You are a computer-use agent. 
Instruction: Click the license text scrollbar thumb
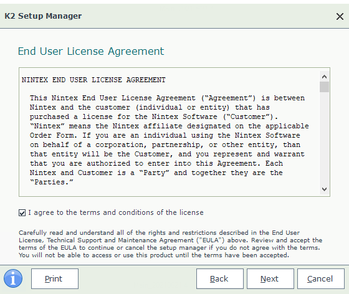[x=324, y=87]
